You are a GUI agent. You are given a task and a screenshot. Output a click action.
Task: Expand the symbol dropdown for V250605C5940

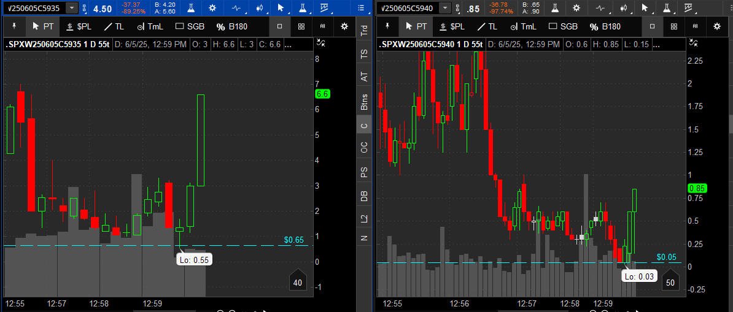point(445,8)
